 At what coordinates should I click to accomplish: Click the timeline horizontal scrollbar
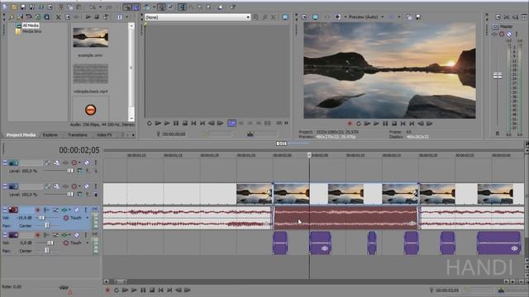click(x=119, y=281)
